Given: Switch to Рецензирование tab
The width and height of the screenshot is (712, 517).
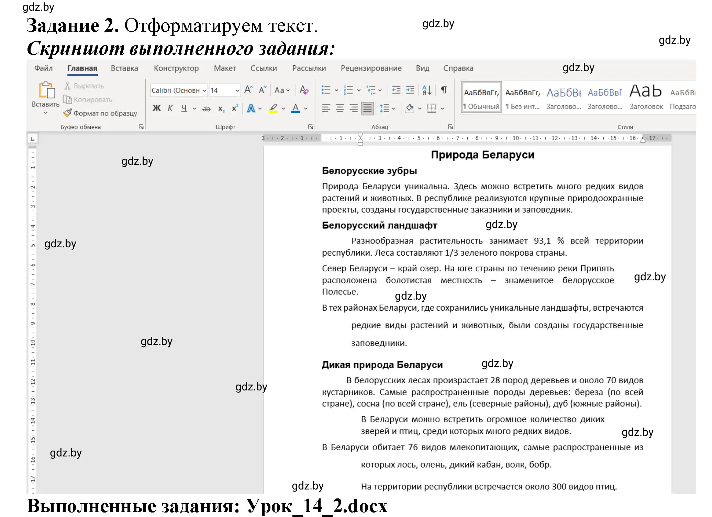Looking at the screenshot, I should click(x=371, y=68).
